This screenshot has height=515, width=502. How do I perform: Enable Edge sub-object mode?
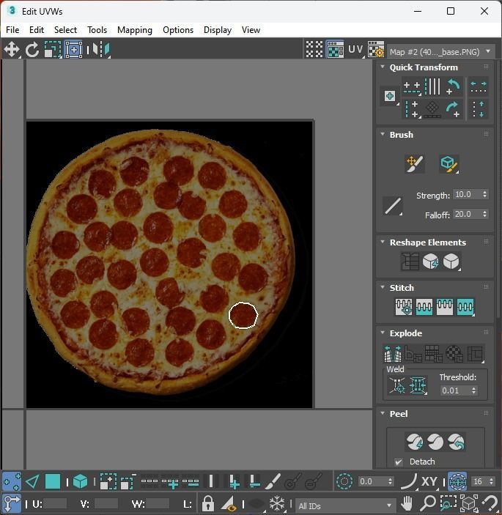32,481
